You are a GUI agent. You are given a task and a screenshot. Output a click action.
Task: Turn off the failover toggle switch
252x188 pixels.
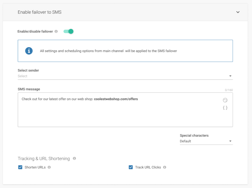69,31
